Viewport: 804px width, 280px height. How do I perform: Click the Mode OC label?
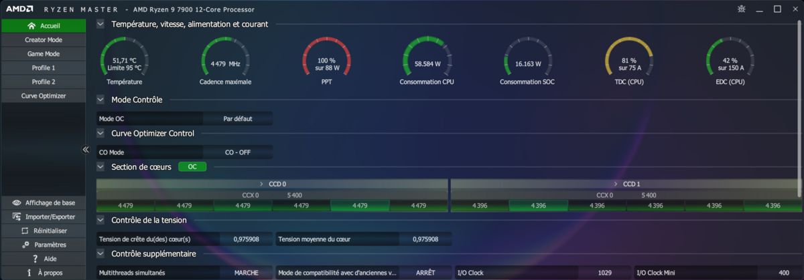click(111, 118)
